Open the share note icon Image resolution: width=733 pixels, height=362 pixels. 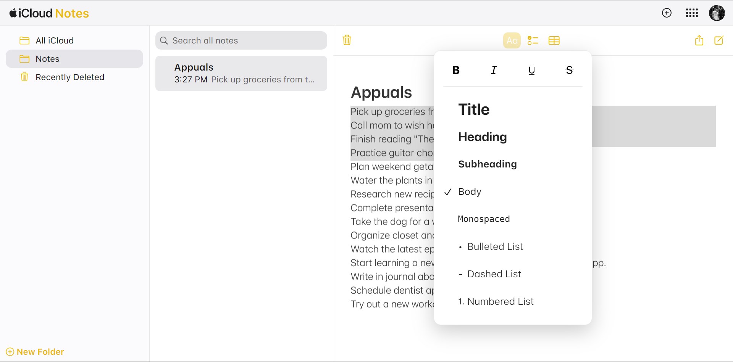point(699,40)
